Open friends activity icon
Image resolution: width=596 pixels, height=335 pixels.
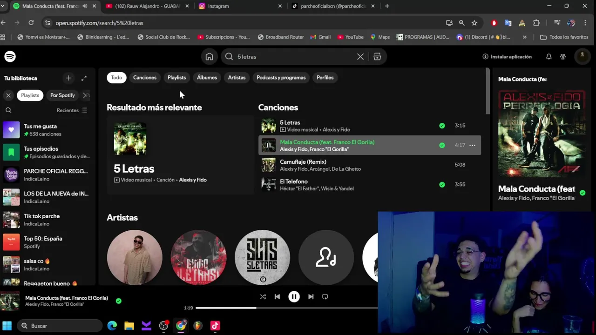(563, 57)
